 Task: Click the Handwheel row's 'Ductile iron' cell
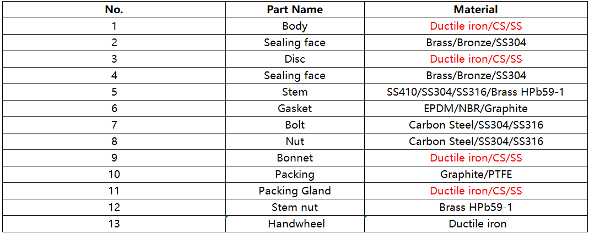(475, 224)
